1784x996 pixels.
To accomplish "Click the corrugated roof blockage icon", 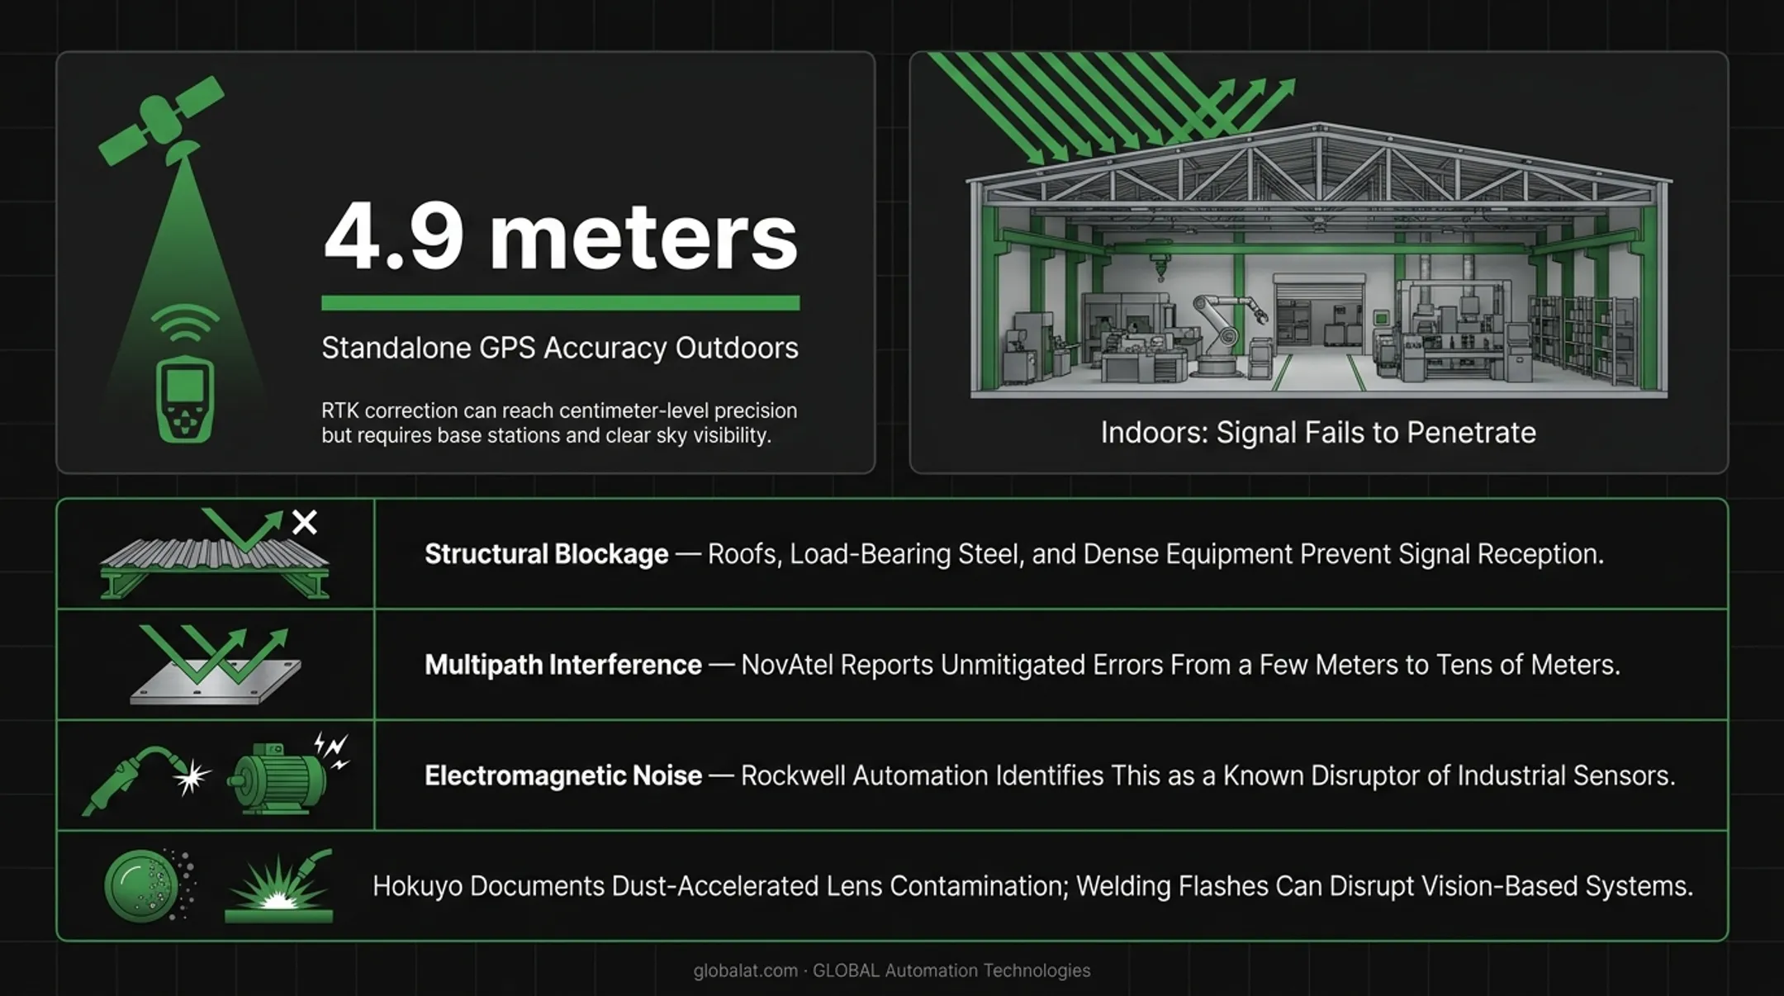I will click(x=214, y=554).
